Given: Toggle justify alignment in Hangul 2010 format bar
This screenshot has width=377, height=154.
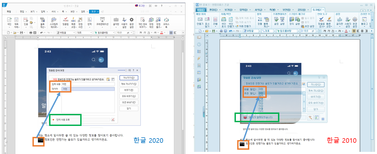Looking at the screenshot, I should 354,31.
